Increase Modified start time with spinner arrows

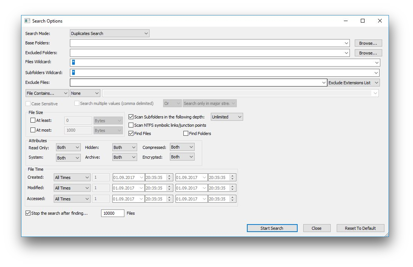click(169, 187)
